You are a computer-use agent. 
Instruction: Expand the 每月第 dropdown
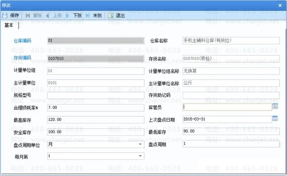point(140,156)
